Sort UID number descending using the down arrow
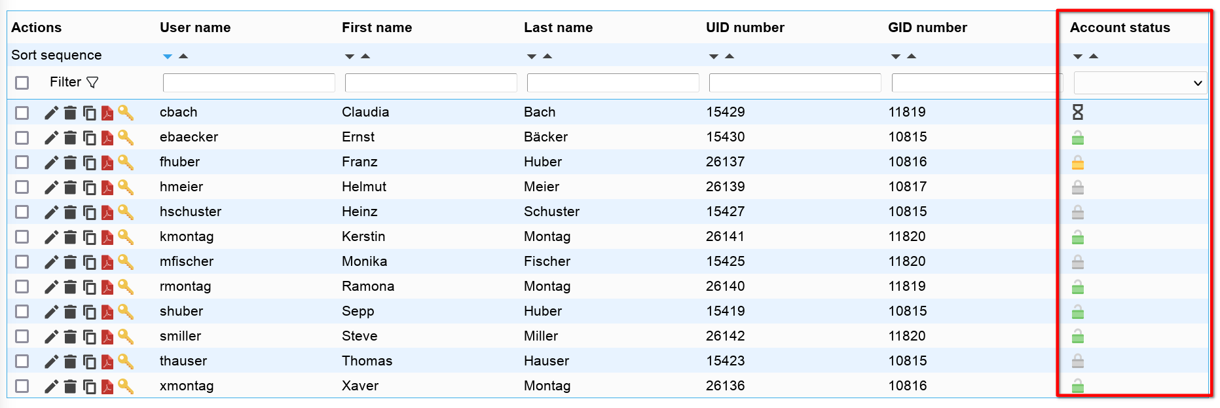 714,56
